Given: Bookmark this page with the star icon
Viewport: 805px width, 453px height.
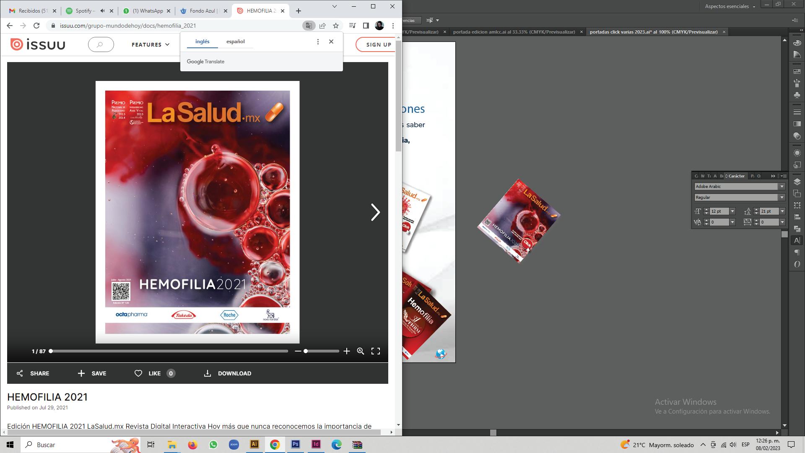Looking at the screenshot, I should 336,26.
